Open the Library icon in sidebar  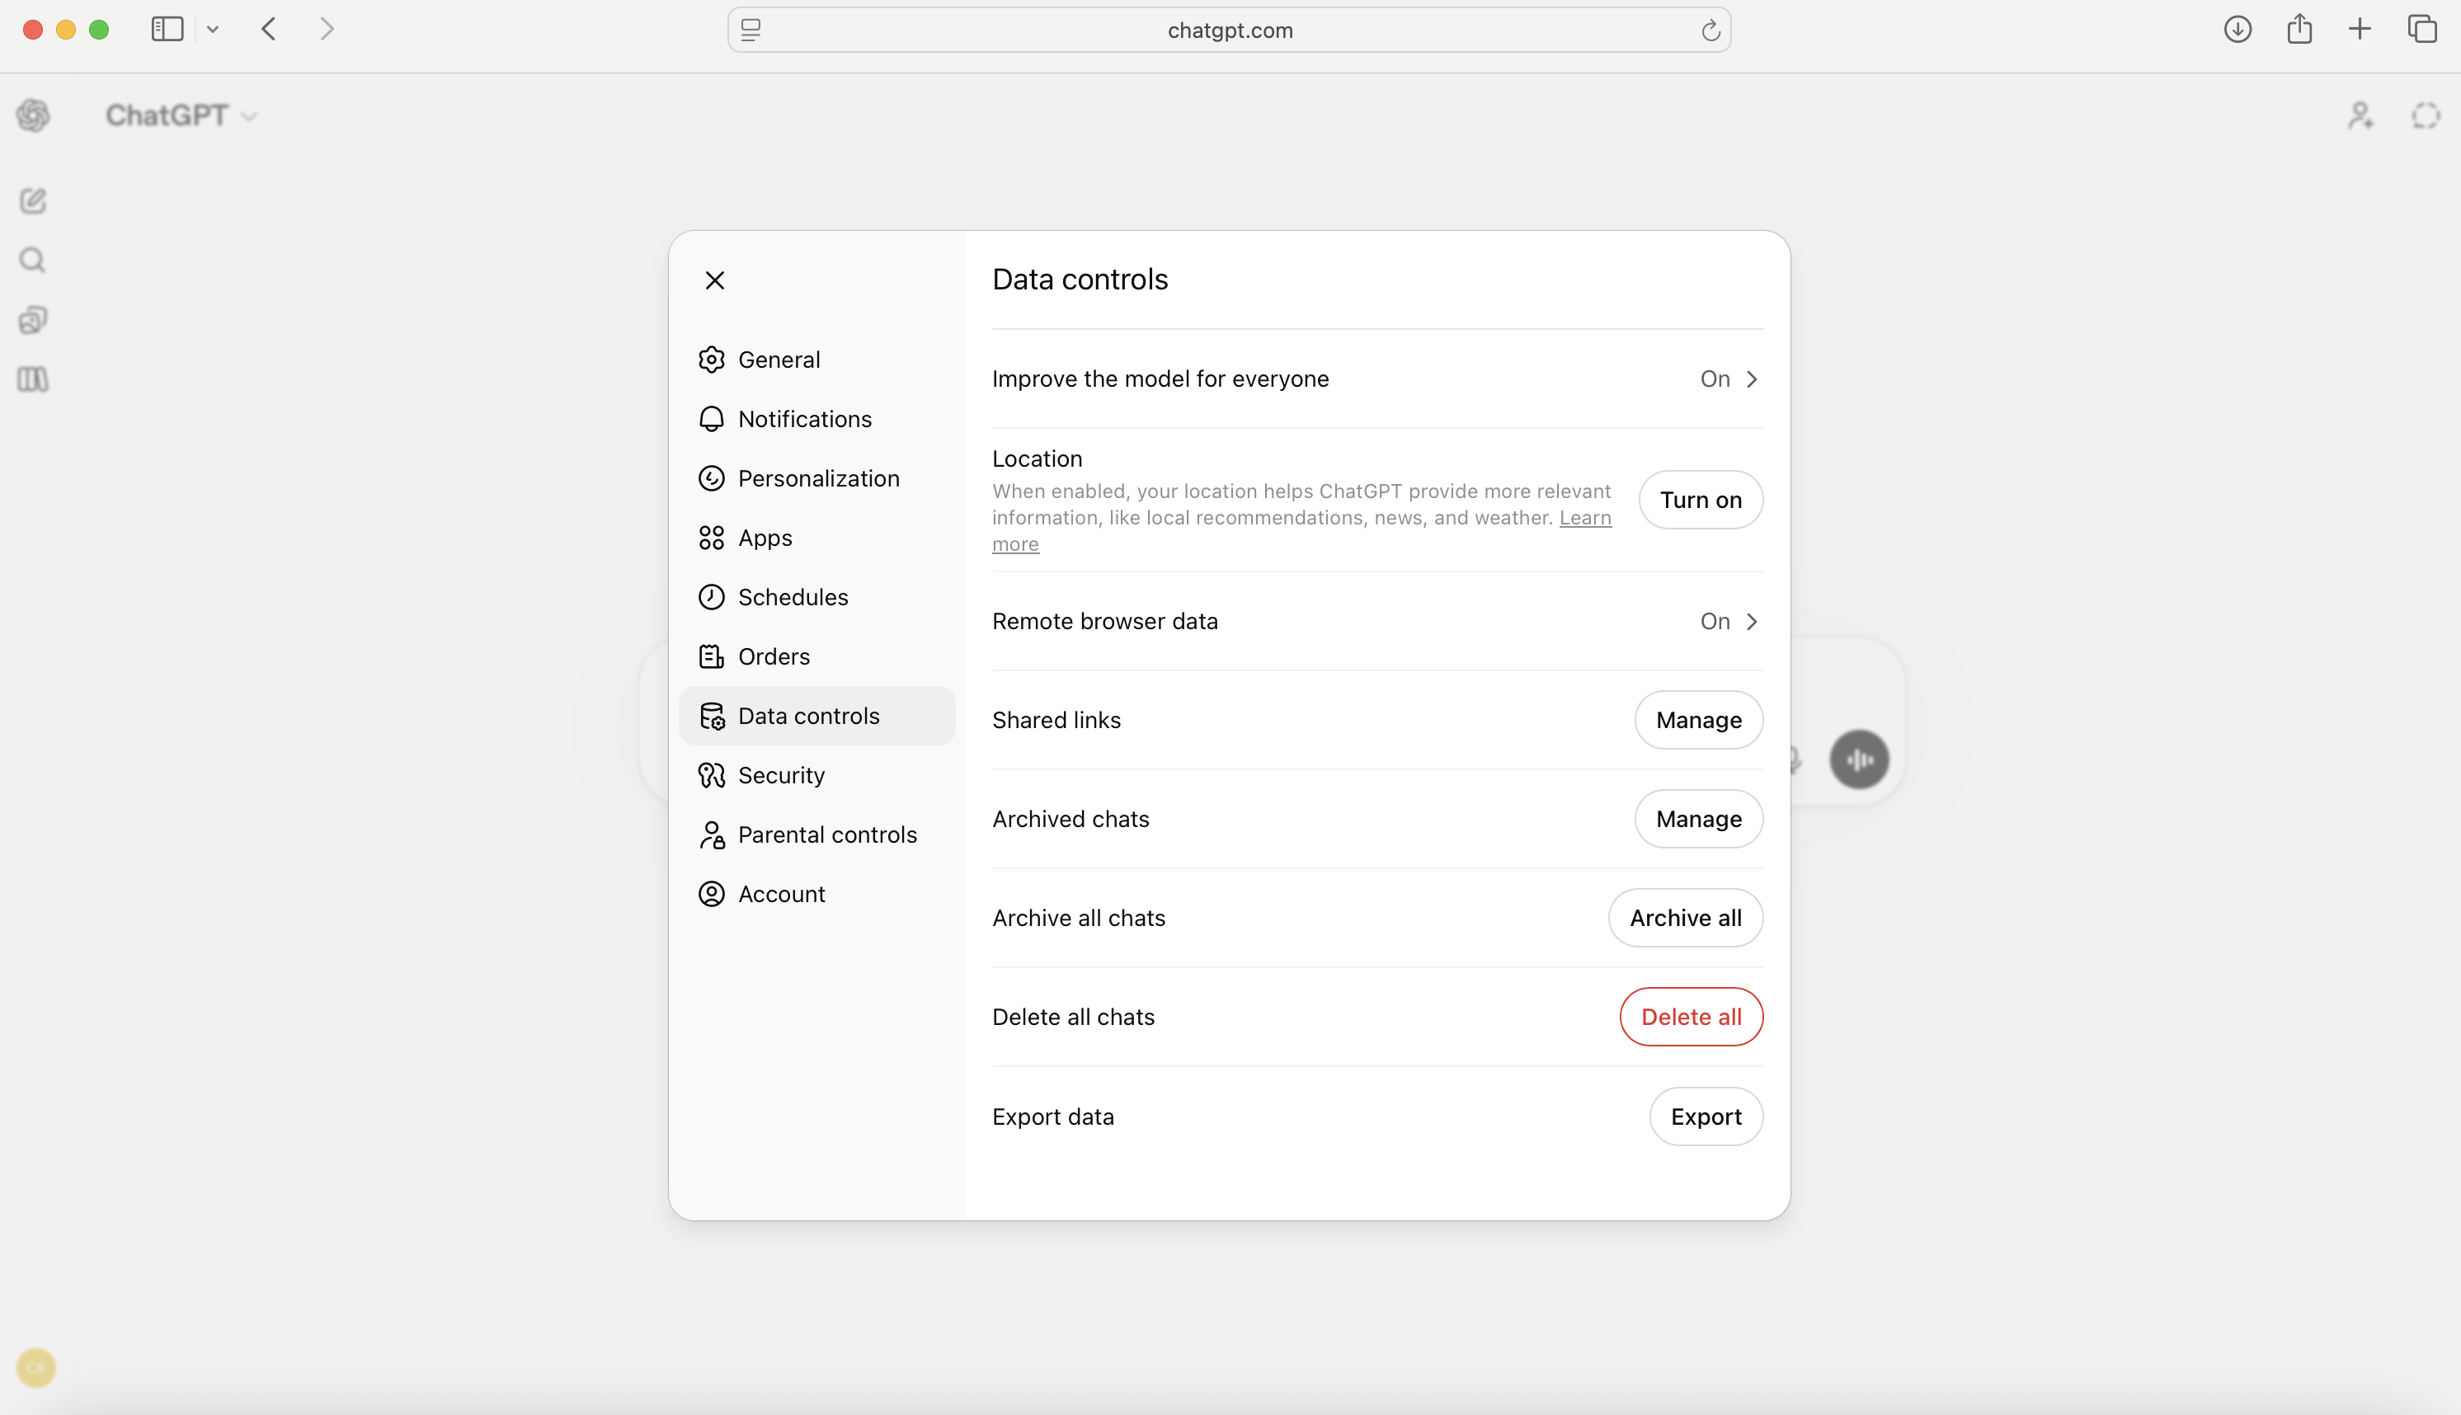pos(33,379)
